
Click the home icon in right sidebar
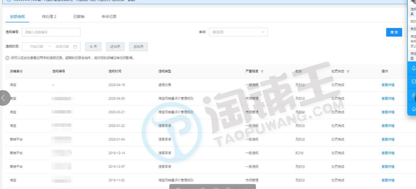[413, 109]
